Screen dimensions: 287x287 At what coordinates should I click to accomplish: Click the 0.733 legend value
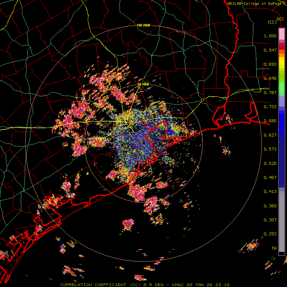270,107
